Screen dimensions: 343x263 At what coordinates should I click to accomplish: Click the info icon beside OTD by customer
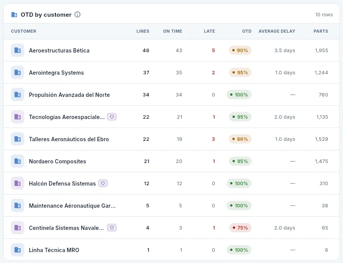pyautogui.click(x=78, y=15)
